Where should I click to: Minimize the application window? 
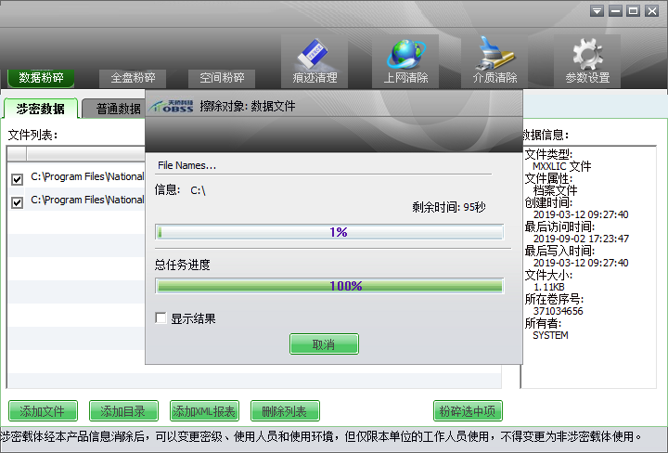click(x=615, y=11)
